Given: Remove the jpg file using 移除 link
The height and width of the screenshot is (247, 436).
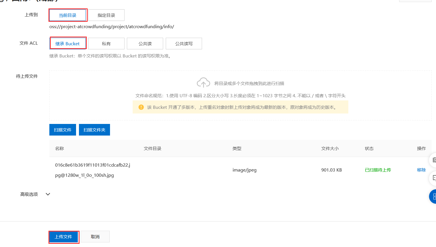Looking at the screenshot, I should [x=421, y=170].
